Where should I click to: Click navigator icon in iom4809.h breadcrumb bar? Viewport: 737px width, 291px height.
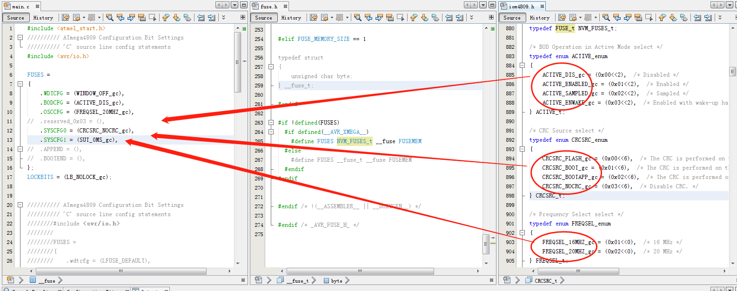pyautogui.click(x=507, y=280)
